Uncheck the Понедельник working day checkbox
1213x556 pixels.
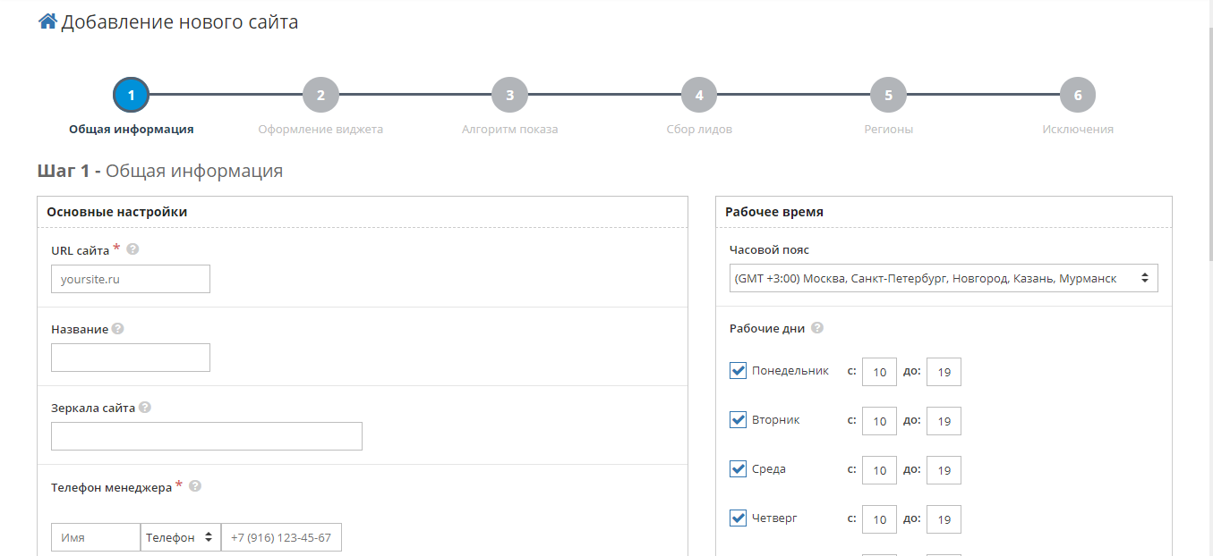click(739, 370)
